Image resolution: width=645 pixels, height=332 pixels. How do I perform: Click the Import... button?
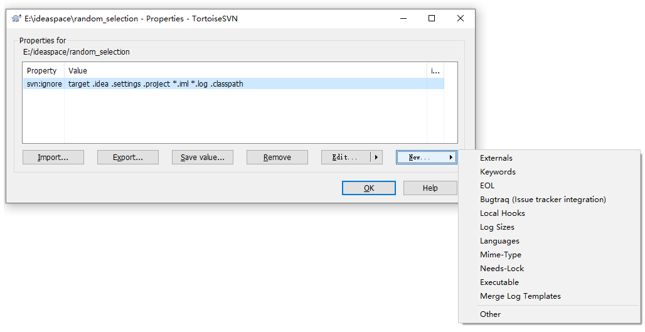pyautogui.click(x=53, y=157)
